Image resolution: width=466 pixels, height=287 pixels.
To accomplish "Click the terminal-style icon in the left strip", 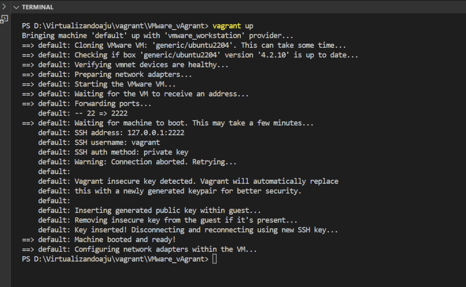I will (x=4, y=19).
